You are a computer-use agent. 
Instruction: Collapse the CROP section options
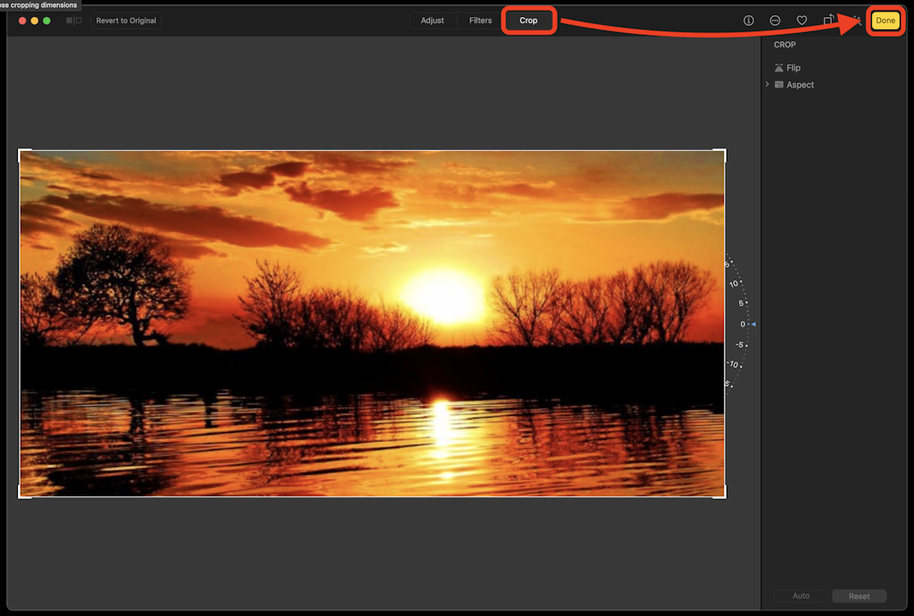click(785, 44)
